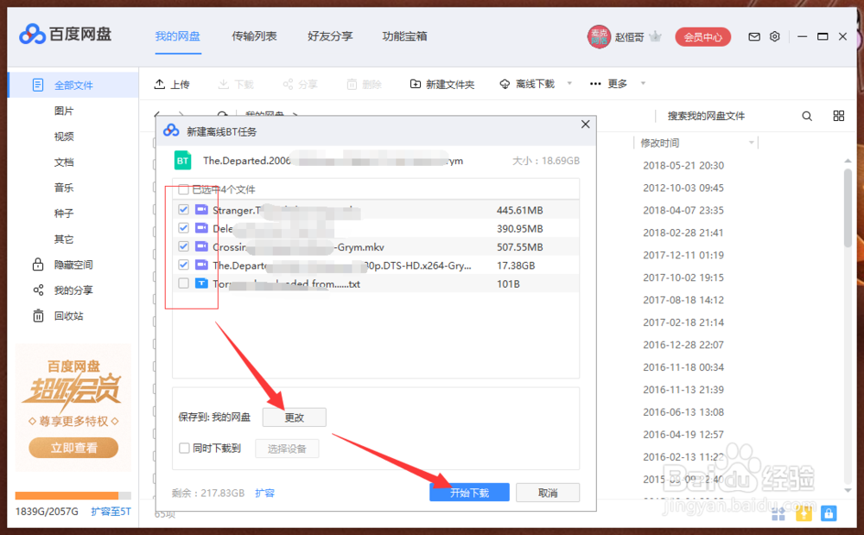Viewport: 864px width, 535px height.
Task: Click the blue lock icon at bottom right
Action: coord(829,513)
